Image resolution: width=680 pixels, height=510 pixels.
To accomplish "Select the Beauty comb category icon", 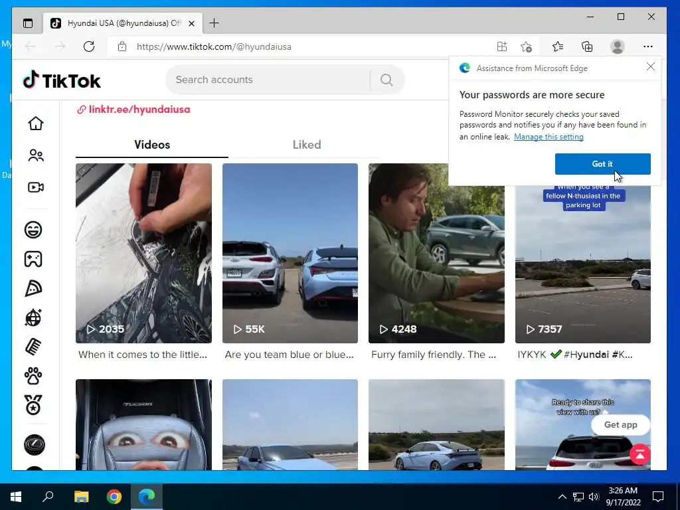I will [33, 347].
